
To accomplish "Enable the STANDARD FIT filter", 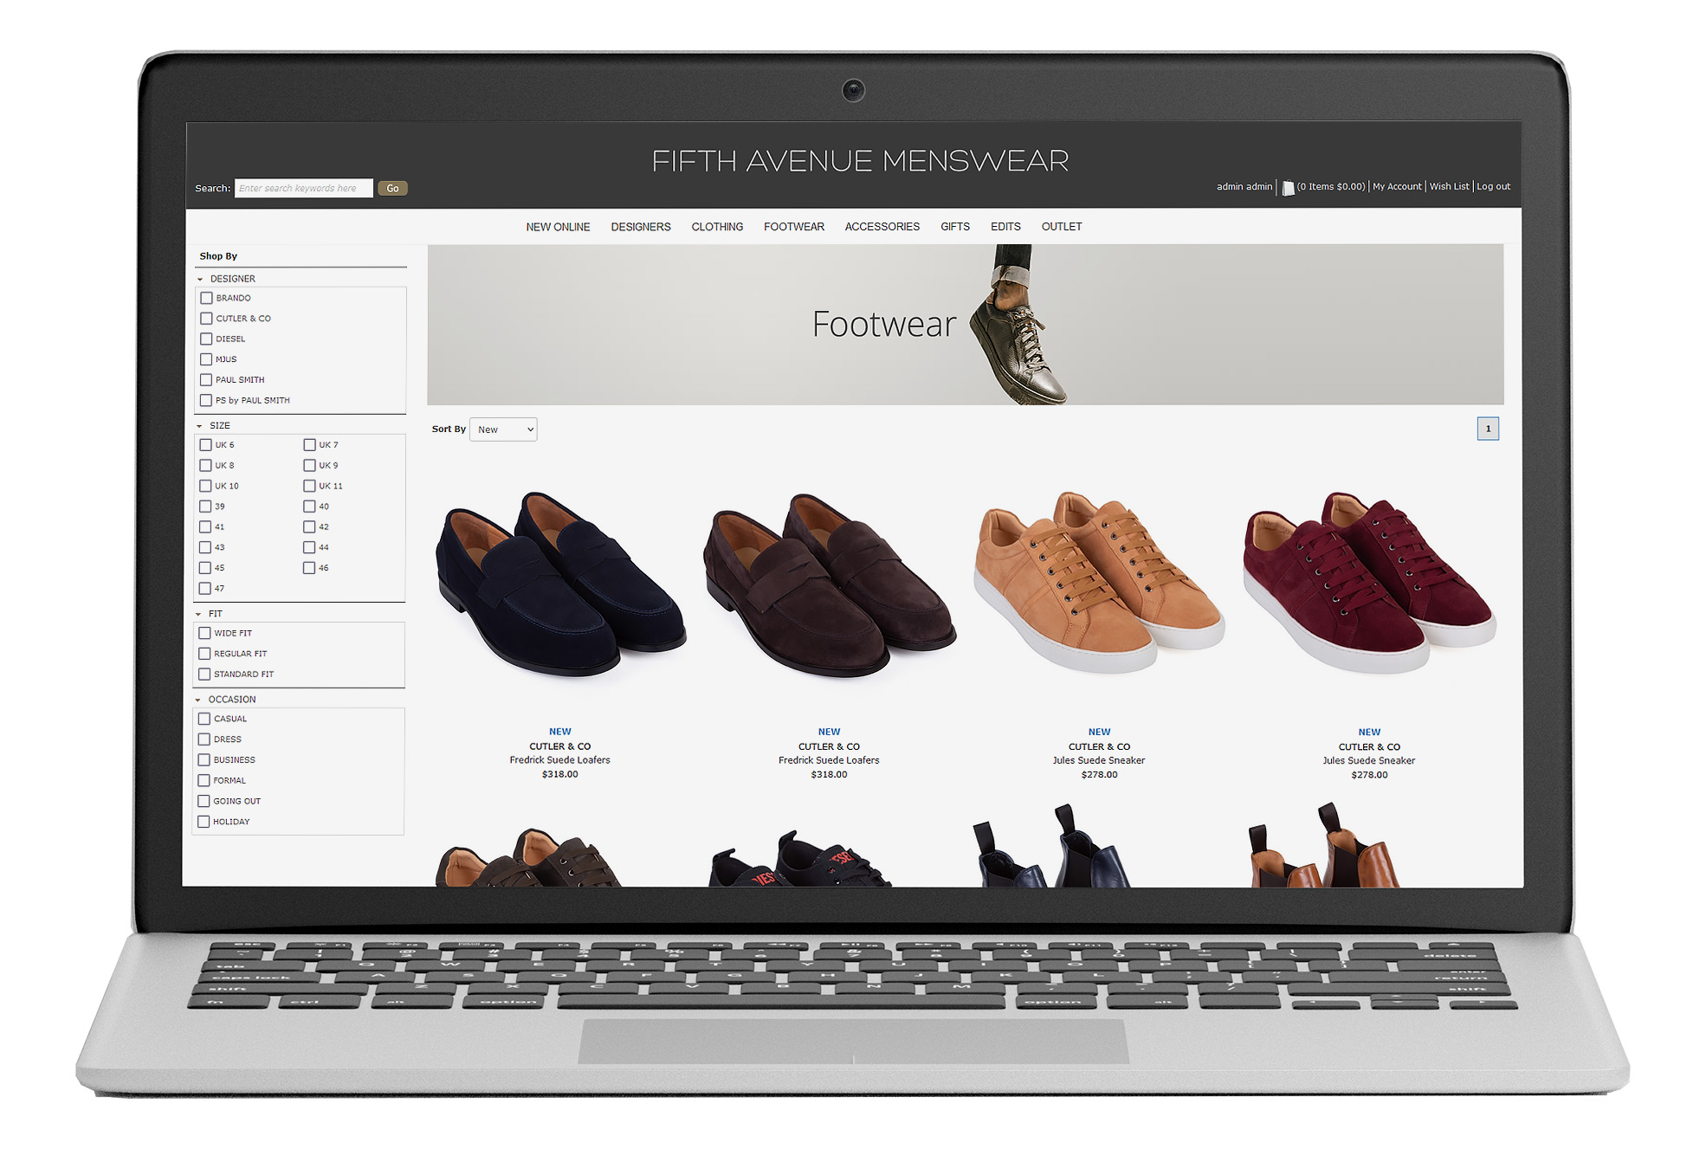I will point(204,674).
